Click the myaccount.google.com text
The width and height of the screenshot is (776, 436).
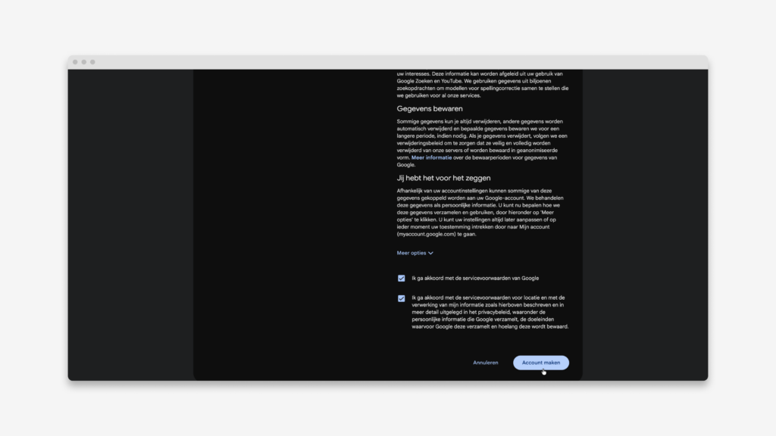(427, 235)
